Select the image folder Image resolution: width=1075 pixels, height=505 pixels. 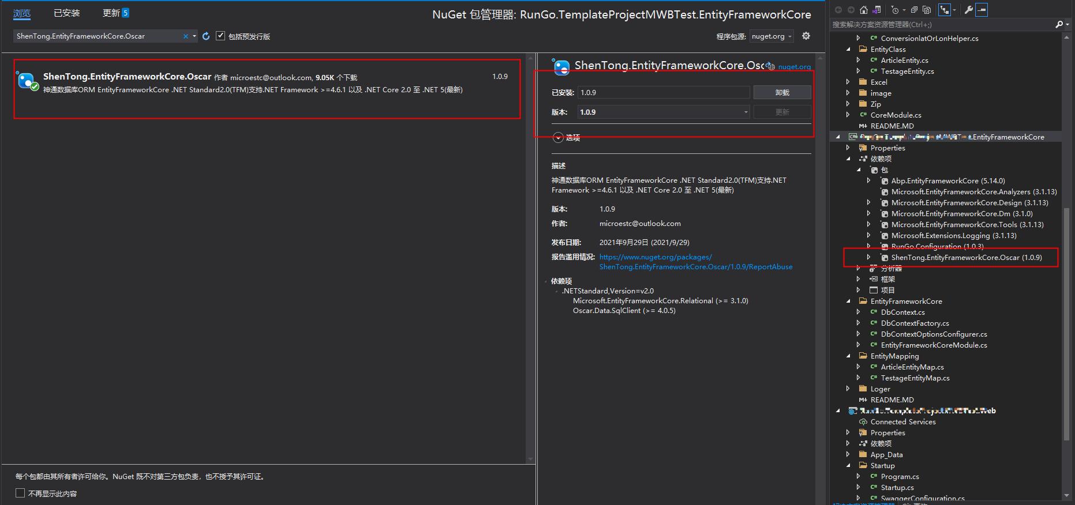pyautogui.click(x=881, y=93)
